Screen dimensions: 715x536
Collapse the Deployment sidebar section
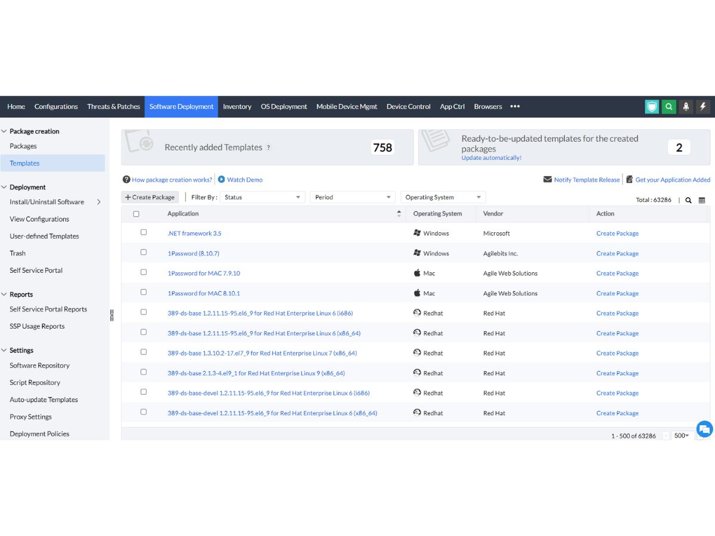click(4, 187)
